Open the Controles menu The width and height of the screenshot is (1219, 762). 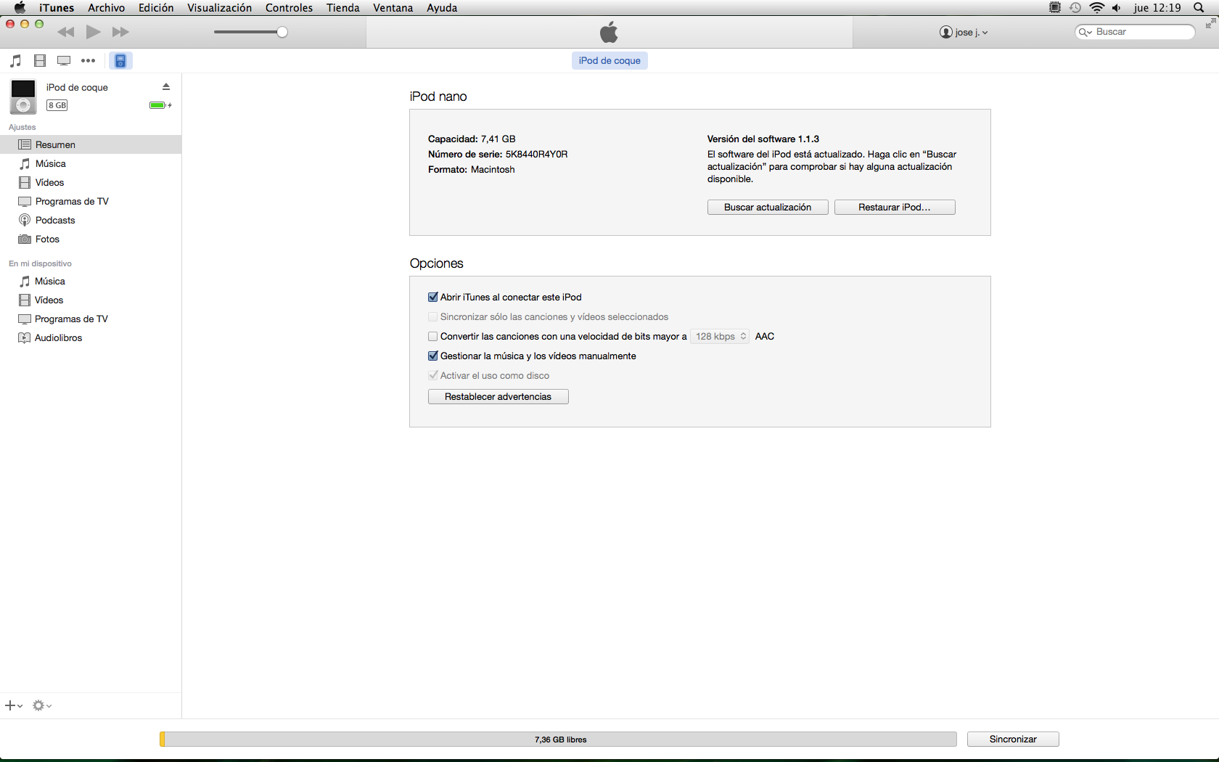tap(290, 8)
